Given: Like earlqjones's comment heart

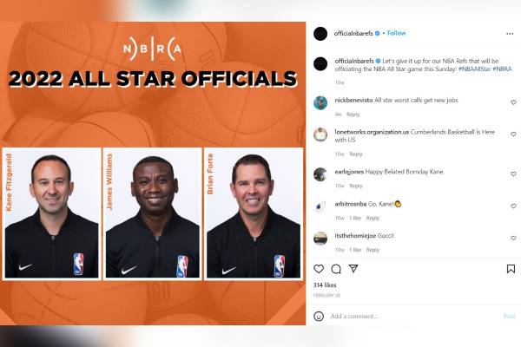Looking at the screenshot, I should 513,174.
